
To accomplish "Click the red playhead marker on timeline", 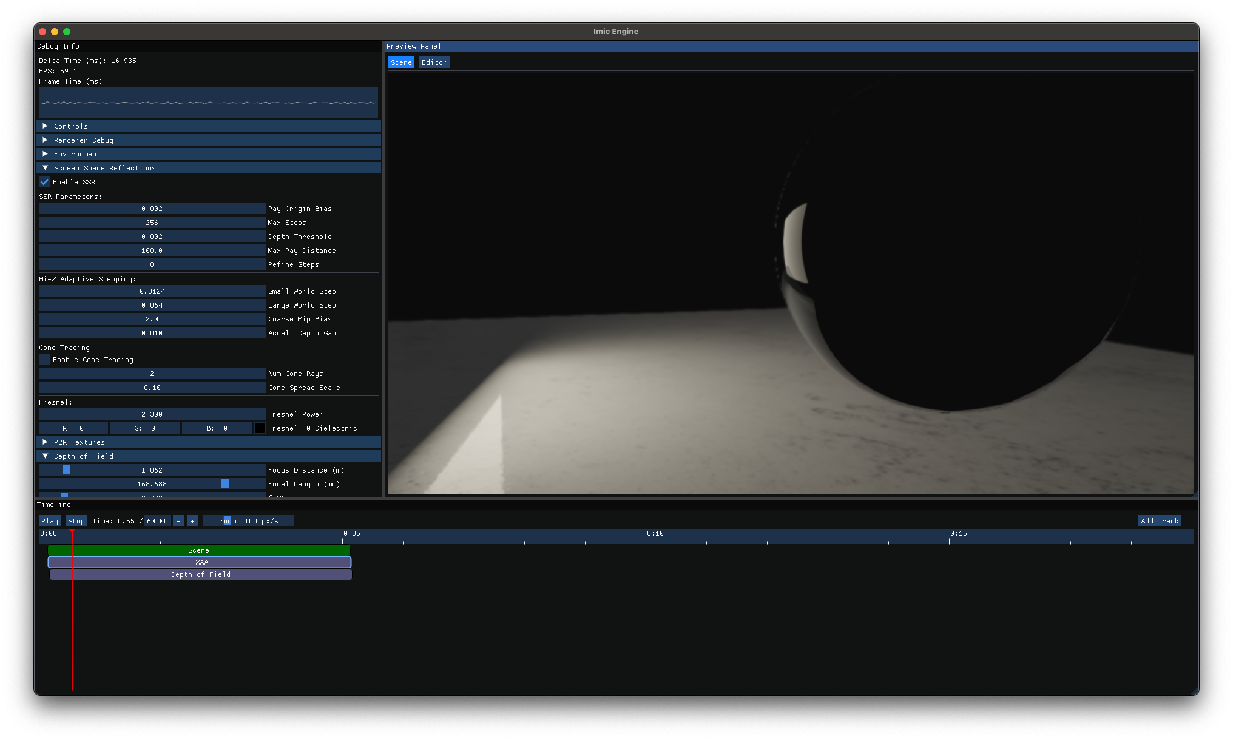I will pyautogui.click(x=72, y=532).
